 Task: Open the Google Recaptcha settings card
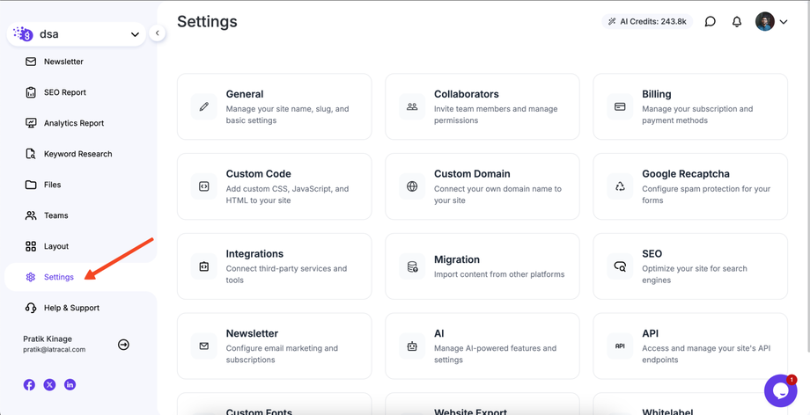(689, 186)
